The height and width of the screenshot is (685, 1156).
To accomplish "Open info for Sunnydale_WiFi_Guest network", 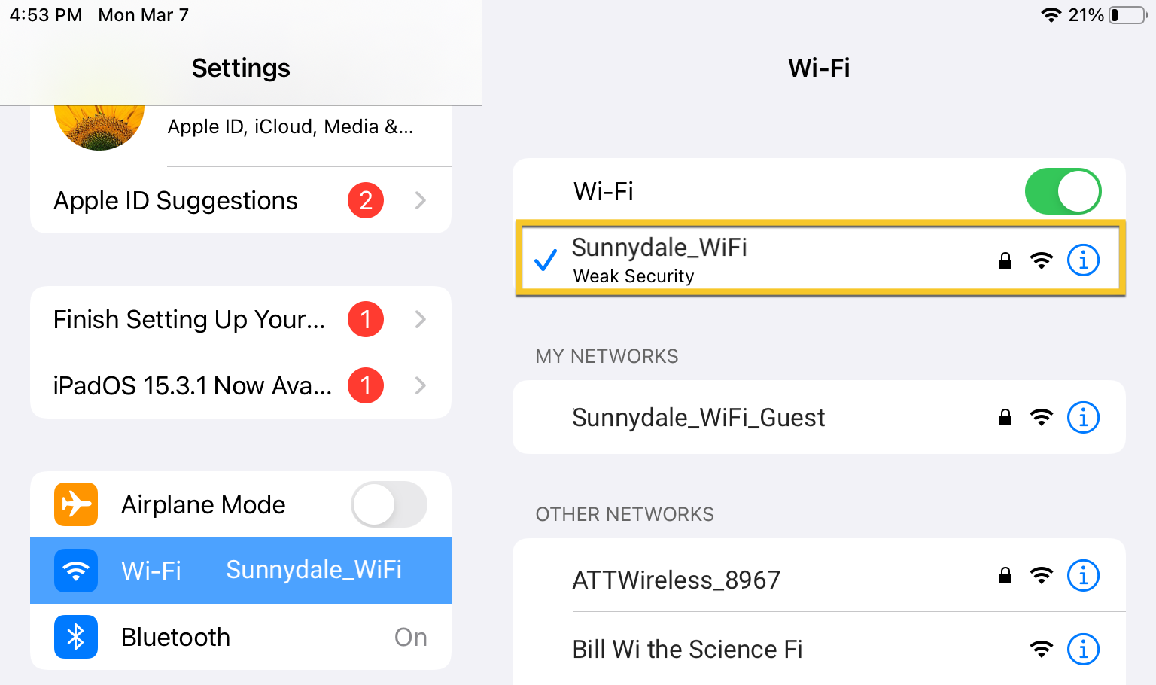I will 1083,417.
